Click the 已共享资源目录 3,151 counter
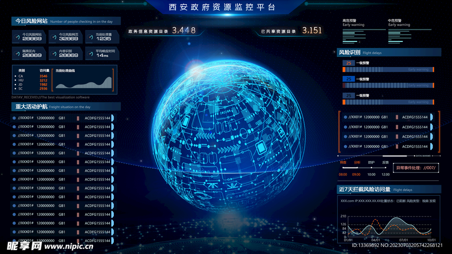The image size is (452, 254). coord(291,30)
